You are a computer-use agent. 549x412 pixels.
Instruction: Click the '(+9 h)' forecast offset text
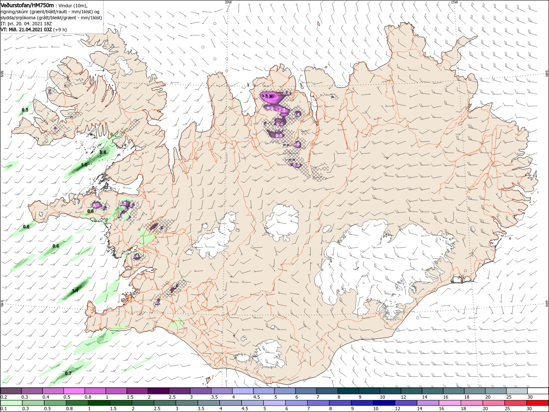(x=60, y=30)
